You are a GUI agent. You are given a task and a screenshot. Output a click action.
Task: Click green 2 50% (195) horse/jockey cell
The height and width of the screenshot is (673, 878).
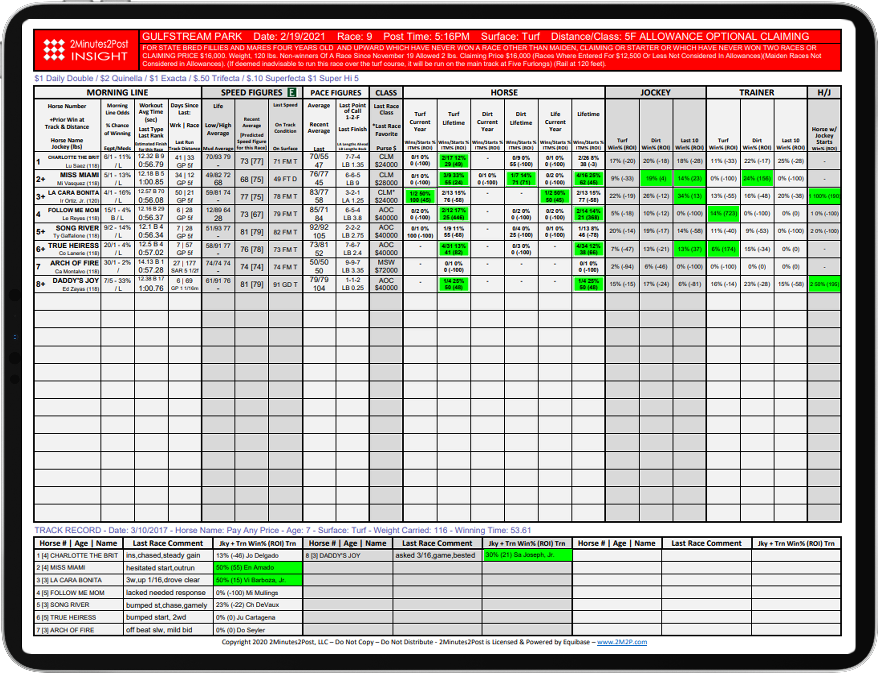tap(824, 285)
